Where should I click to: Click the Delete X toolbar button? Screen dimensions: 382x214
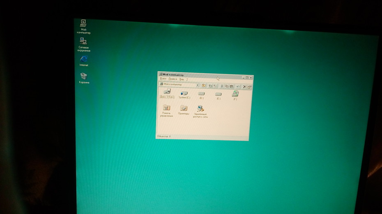[x=244, y=87]
